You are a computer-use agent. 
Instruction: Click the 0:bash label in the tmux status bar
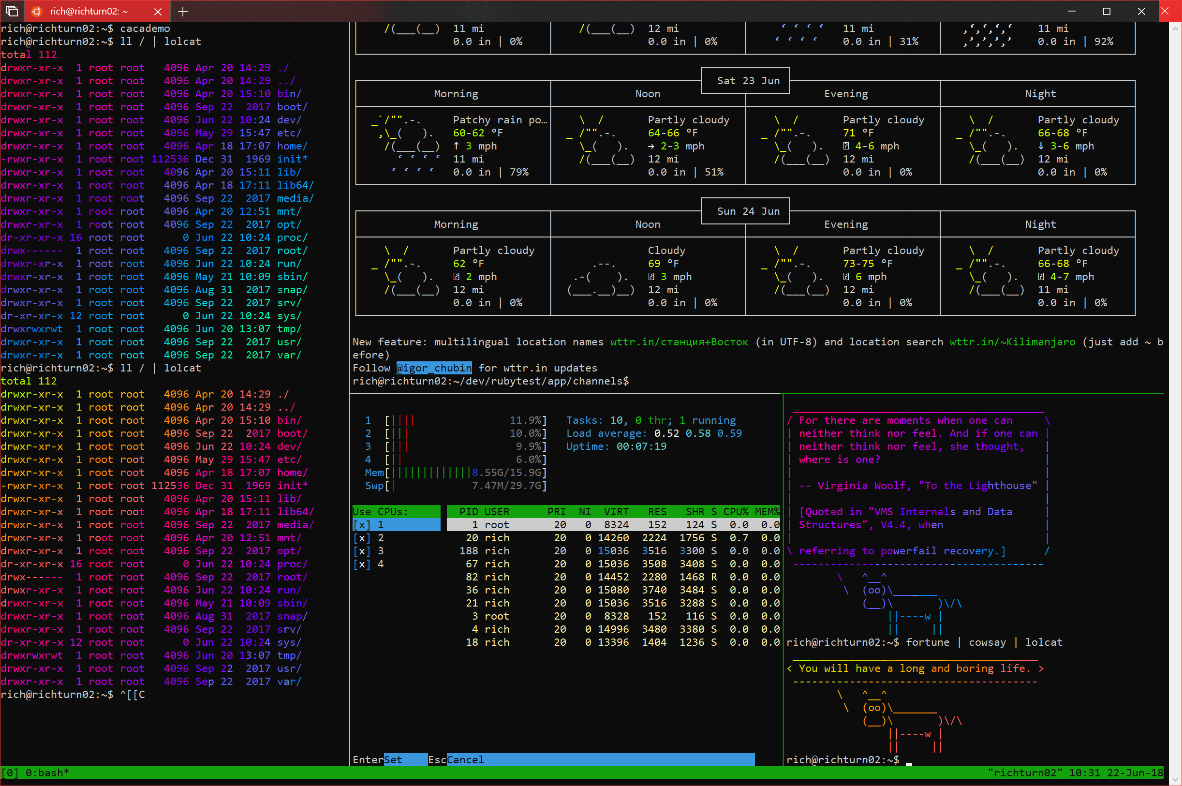click(47, 772)
